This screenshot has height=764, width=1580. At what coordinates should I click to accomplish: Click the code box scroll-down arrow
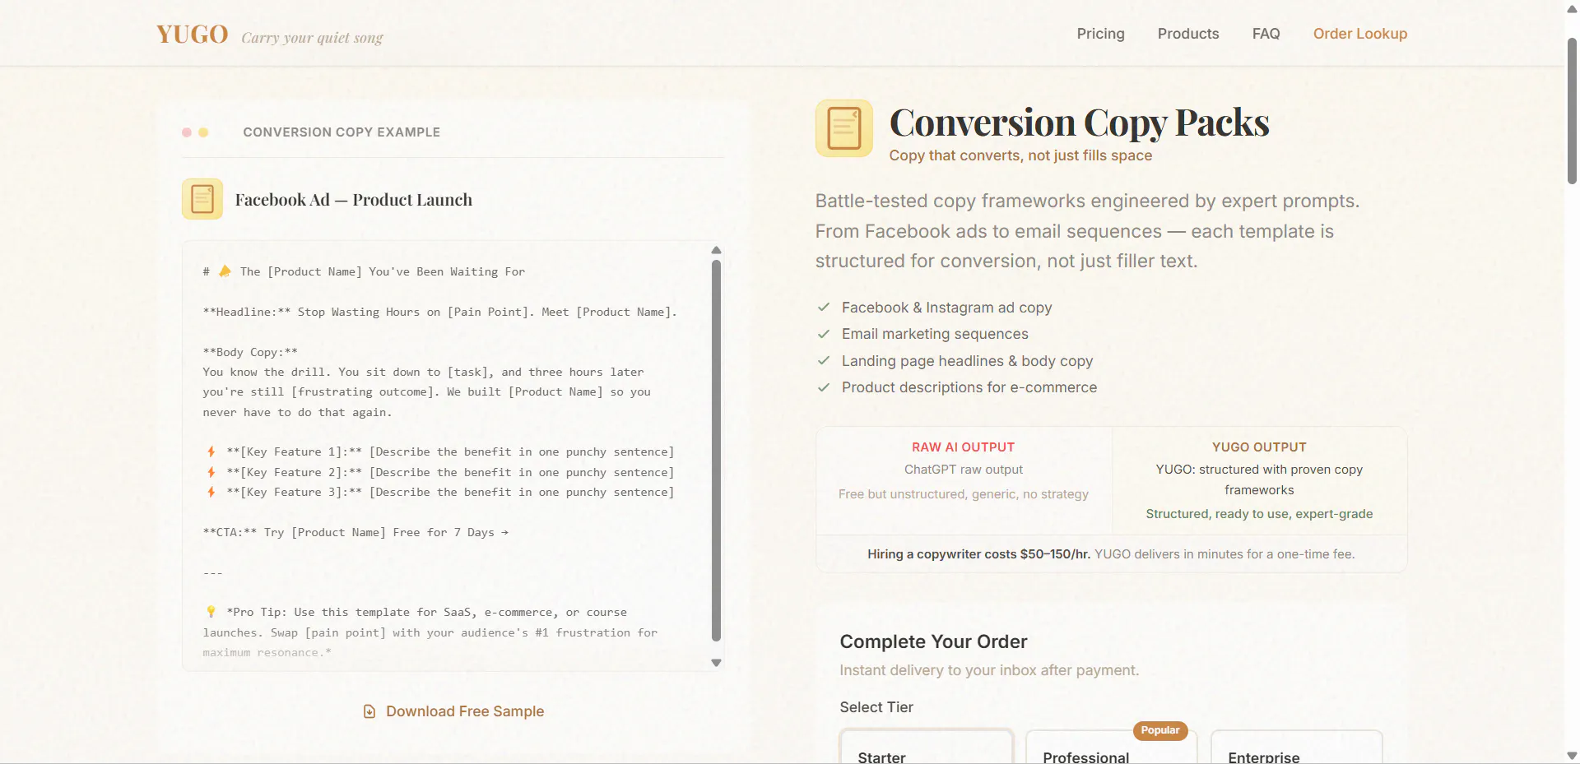point(716,663)
